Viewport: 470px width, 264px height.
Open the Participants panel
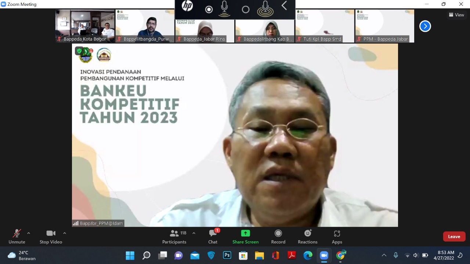[x=174, y=236]
